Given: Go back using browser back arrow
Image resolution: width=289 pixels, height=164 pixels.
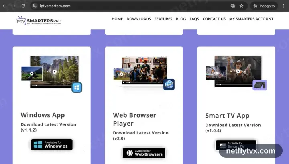Looking at the screenshot, I should pyautogui.click(x=4, y=6).
